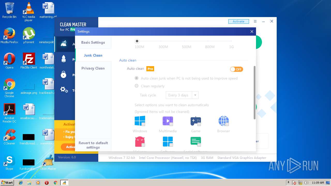Click Standard VGA Graphics Adapter text
The width and height of the screenshot is (331, 186).
pyautogui.click(x=242, y=158)
